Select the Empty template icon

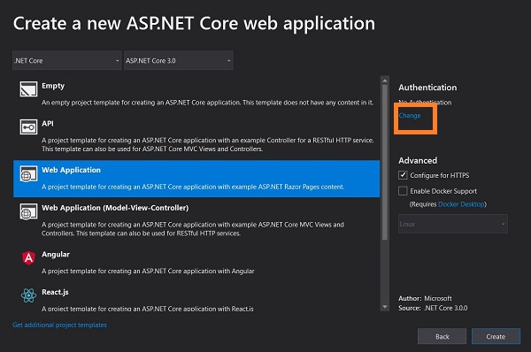click(x=28, y=88)
